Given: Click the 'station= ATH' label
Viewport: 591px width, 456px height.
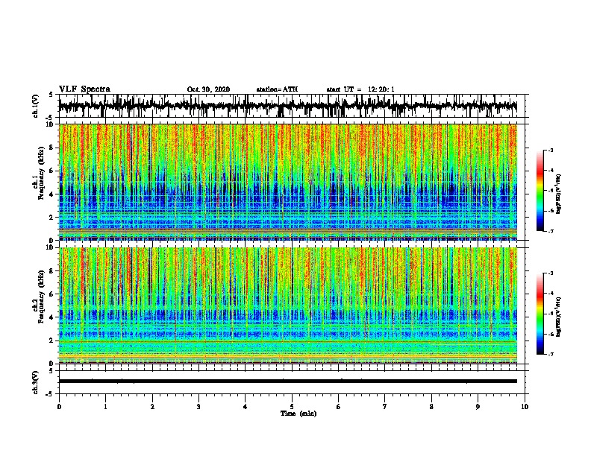Looking at the screenshot, I should pos(277,89).
